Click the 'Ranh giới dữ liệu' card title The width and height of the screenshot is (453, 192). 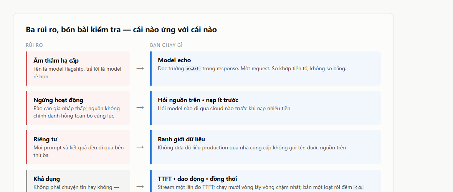(x=182, y=139)
